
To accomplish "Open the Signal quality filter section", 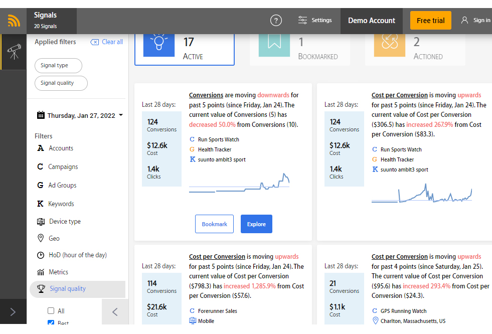I will pyautogui.click(x=77, y=289).
